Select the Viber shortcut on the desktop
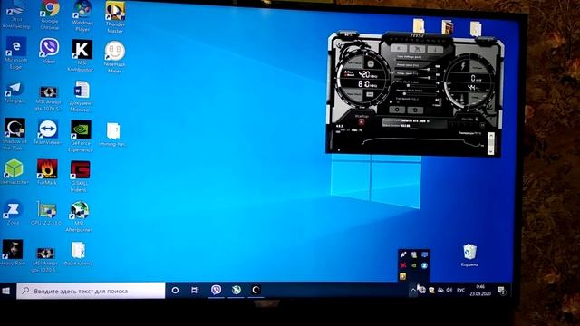Screen dimensions: 580x326 click(x=49, y=51)
